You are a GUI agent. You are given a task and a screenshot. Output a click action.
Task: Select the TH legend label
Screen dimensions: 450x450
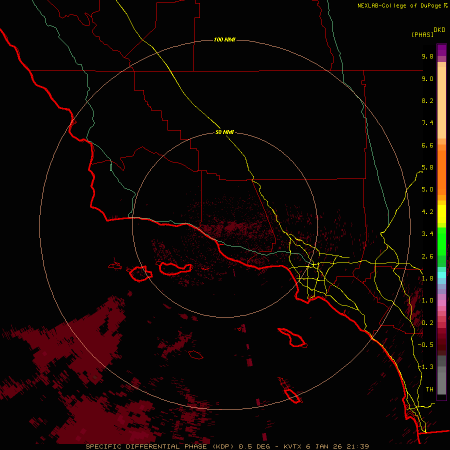pyautogui.click(x=429, y=389)
